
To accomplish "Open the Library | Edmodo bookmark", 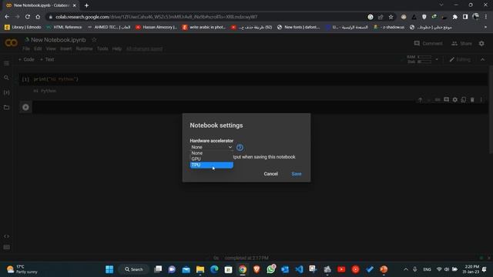I will 22,28.
